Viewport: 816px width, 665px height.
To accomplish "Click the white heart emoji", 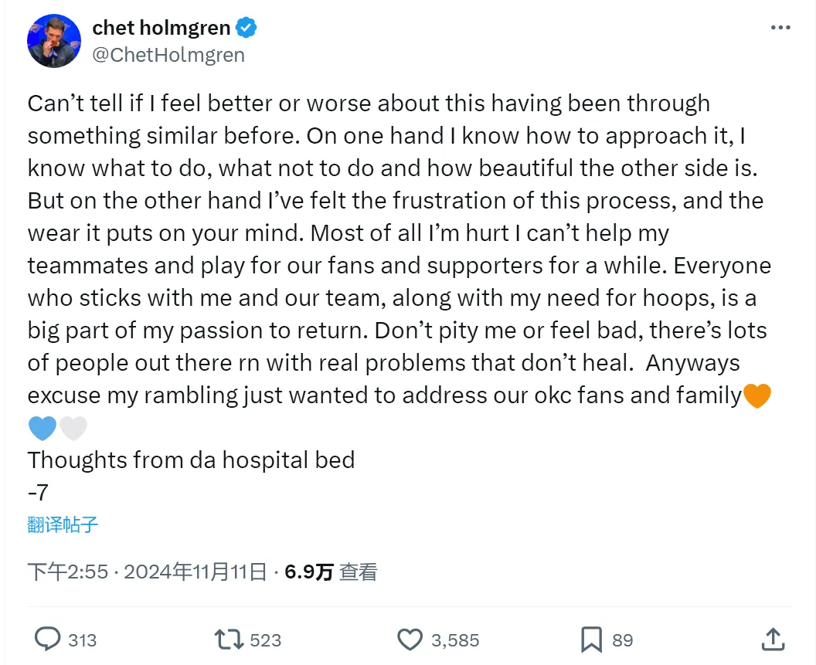I will point(73,428).
